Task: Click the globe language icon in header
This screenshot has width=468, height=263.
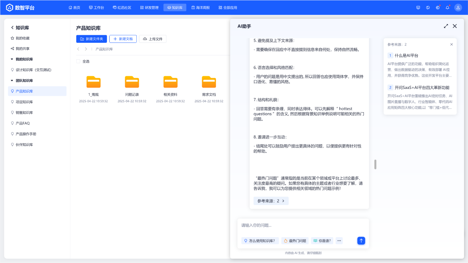Action: click(x=428, y=8)
